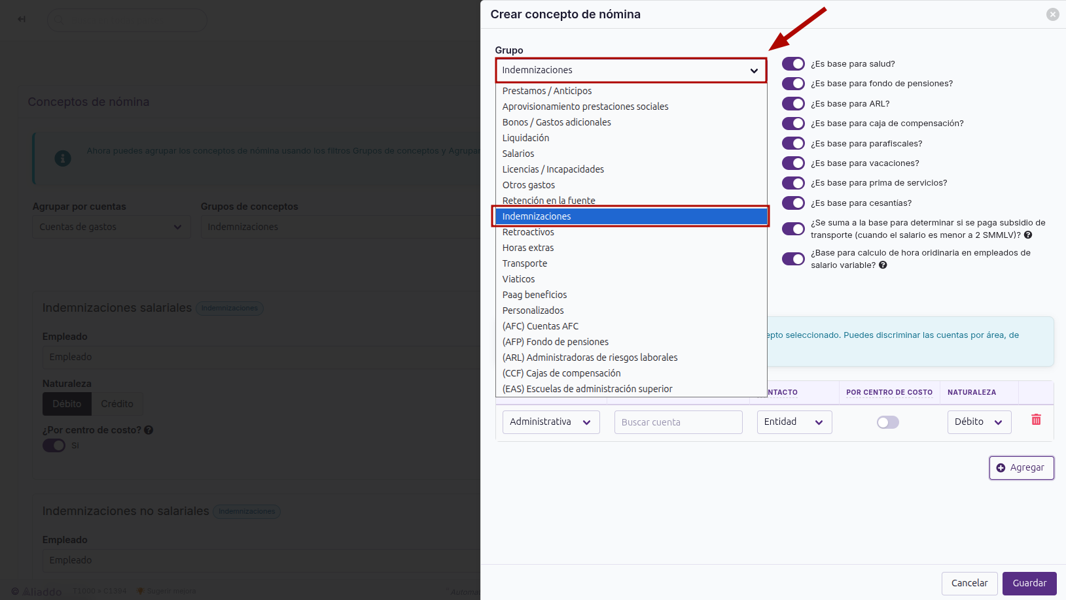
Task: Toggle ¿Es base para caja de compensación?
Action: (793, 124)
